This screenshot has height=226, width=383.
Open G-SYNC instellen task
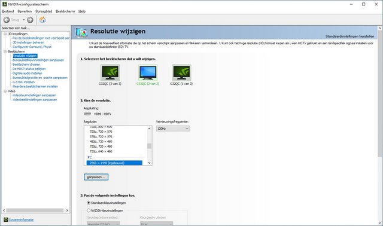24,82
